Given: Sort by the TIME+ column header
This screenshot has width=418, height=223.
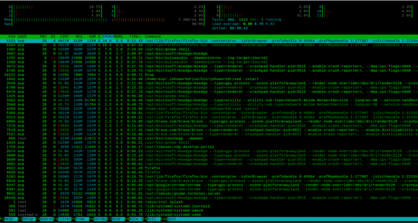Looking at the screenshot, I should click(x=135, y=36).
